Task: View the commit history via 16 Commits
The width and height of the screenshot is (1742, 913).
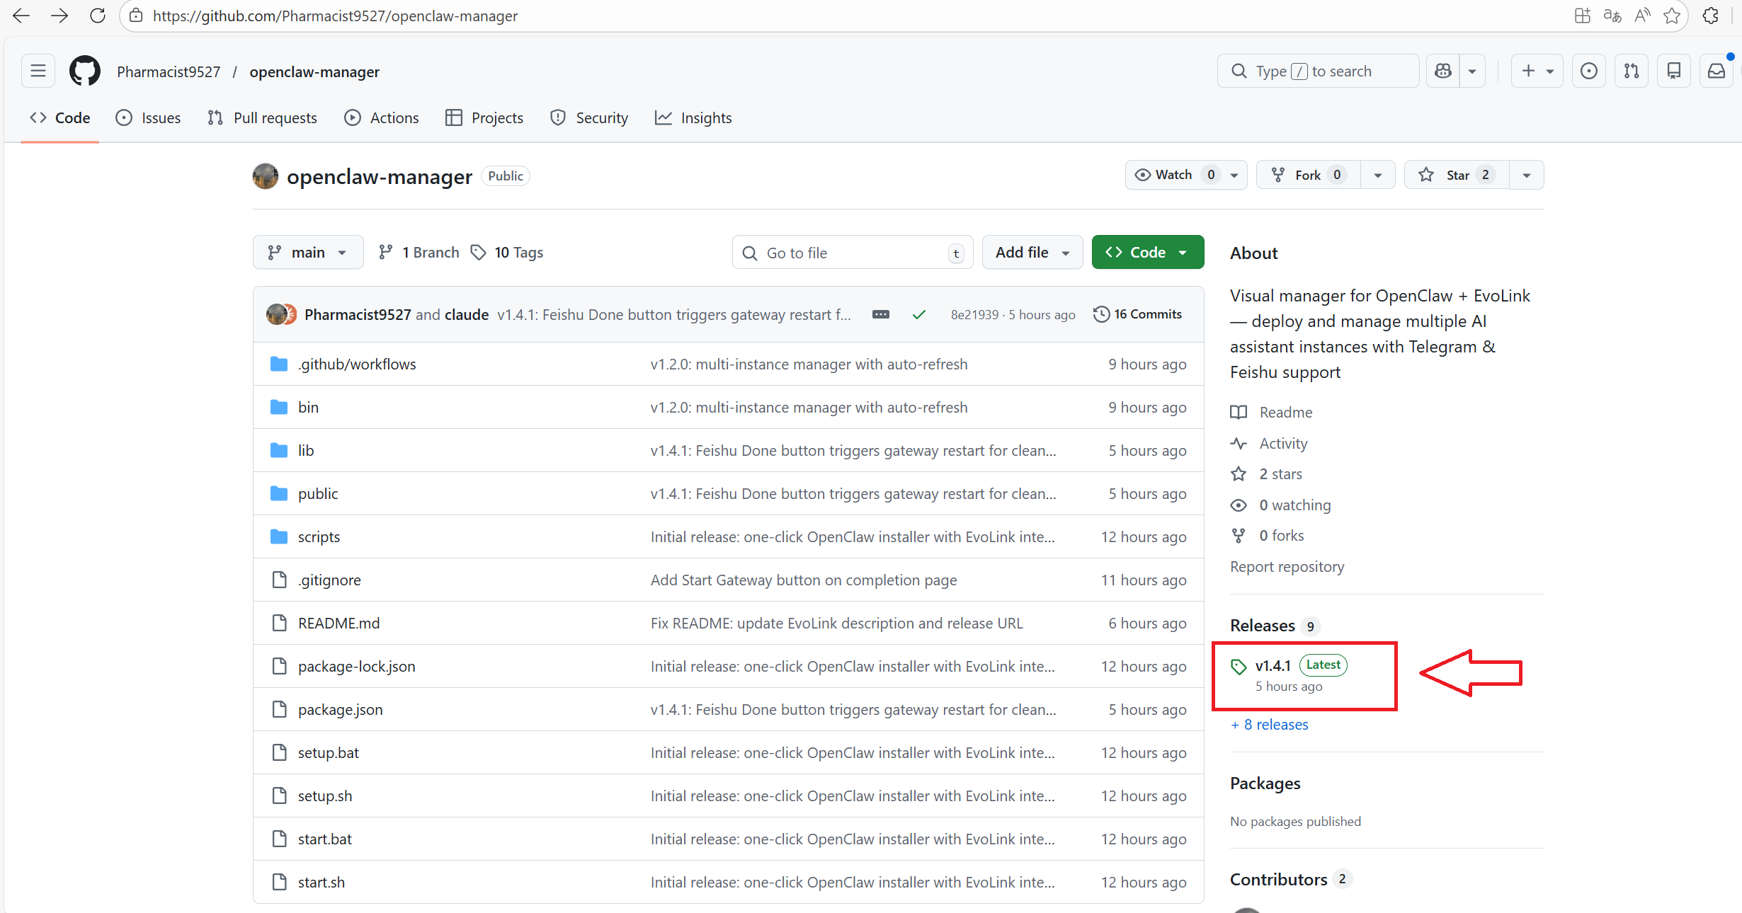Action: click(1137, 314)
